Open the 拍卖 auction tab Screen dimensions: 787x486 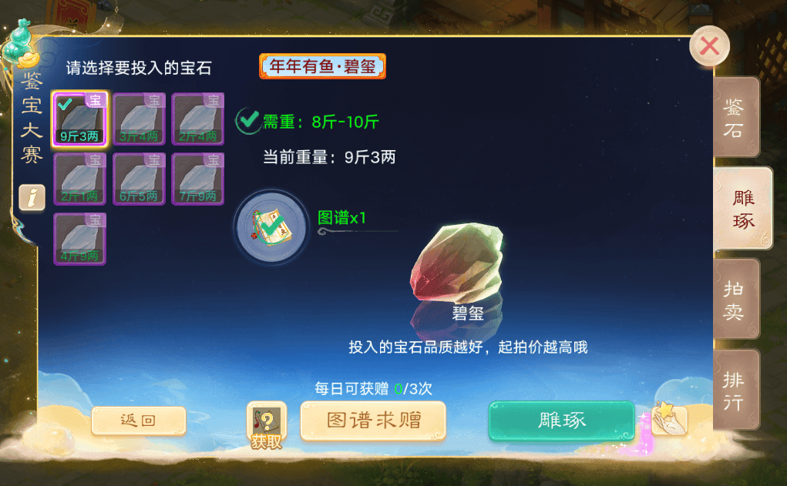(736, 299)
